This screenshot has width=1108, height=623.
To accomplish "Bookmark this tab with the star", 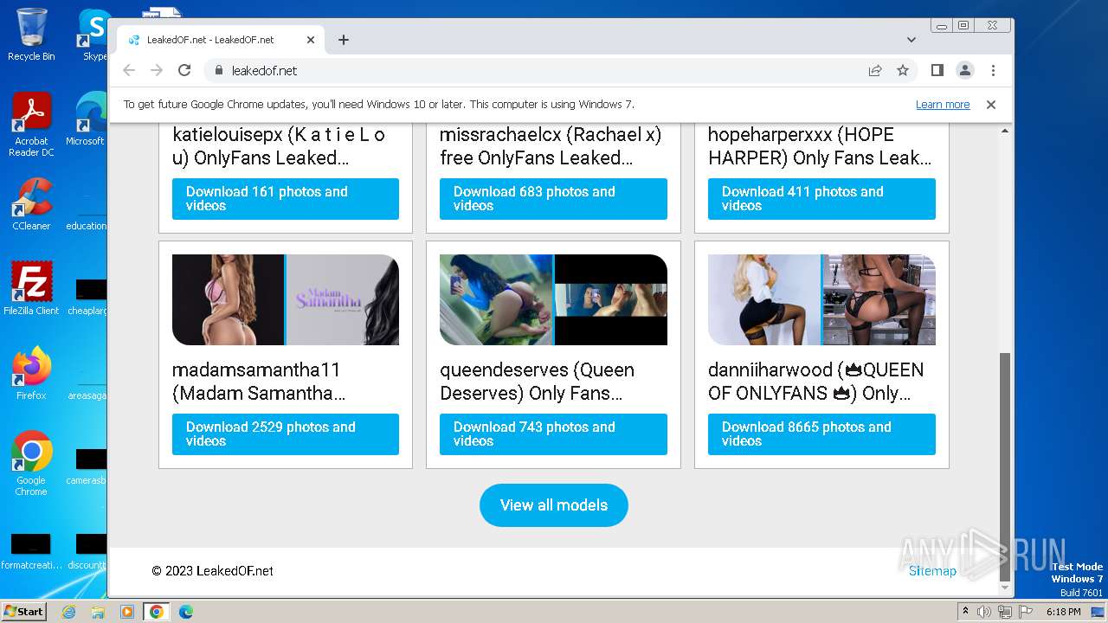I will pos(903,70).
